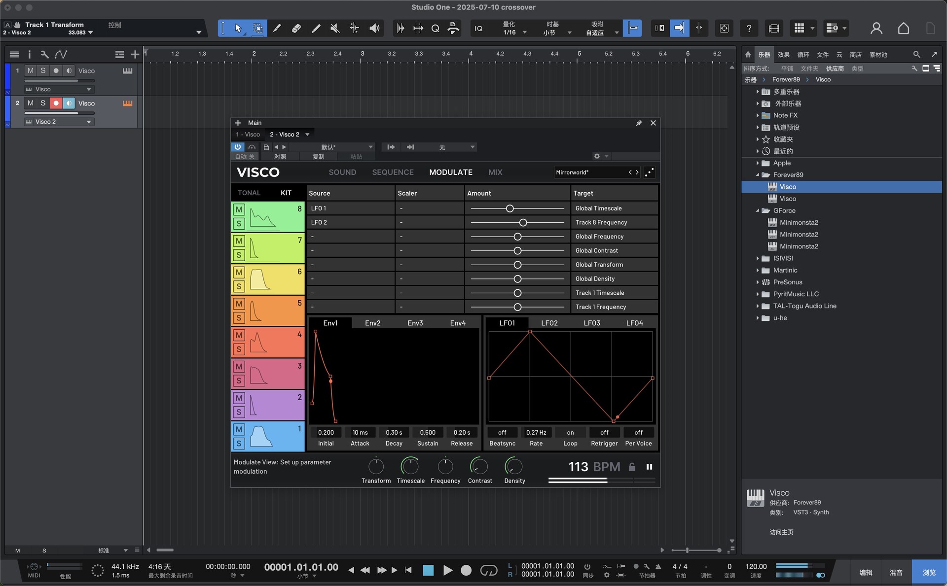This screenshot has height=586, width=947.
Task: Go to previous Visco preset
Action: 630,172
